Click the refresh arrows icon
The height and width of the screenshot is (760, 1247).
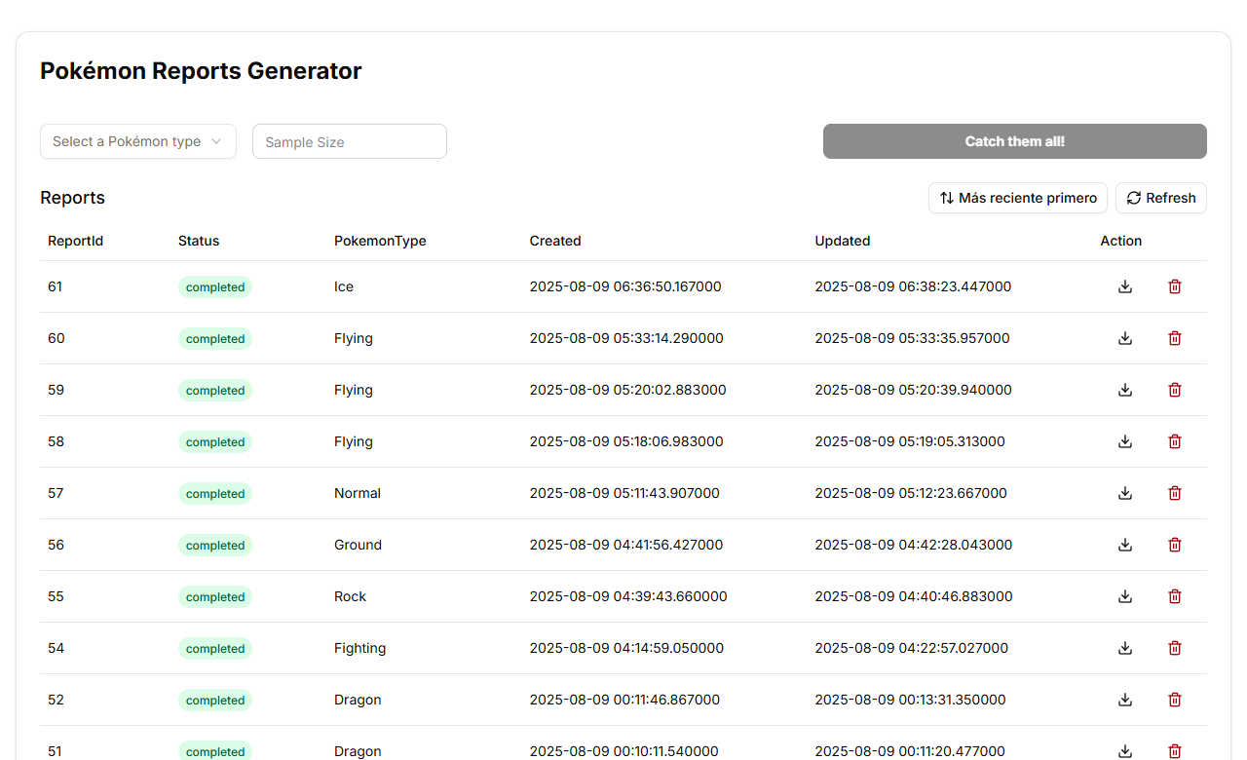1134,198
